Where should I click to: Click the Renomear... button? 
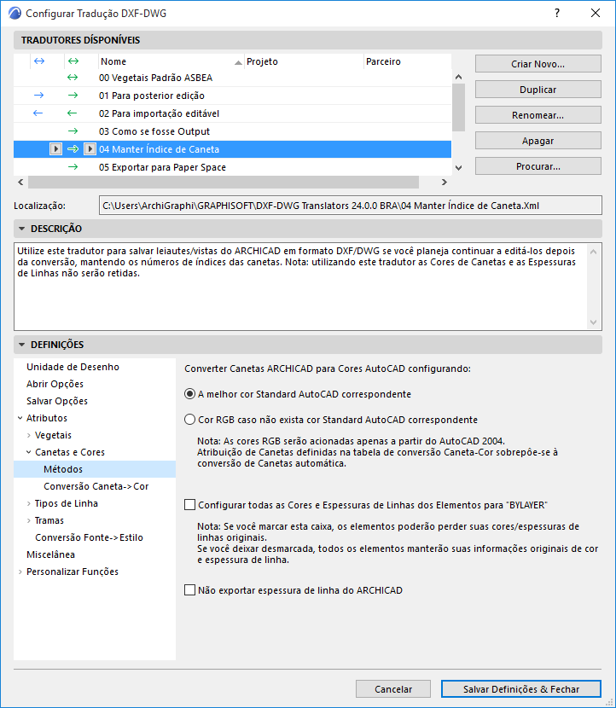click(538, 115)
